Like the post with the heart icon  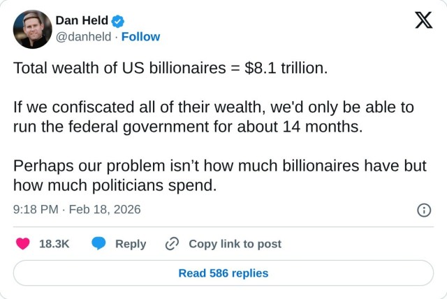pyautogui.click(x=23, y=244)
